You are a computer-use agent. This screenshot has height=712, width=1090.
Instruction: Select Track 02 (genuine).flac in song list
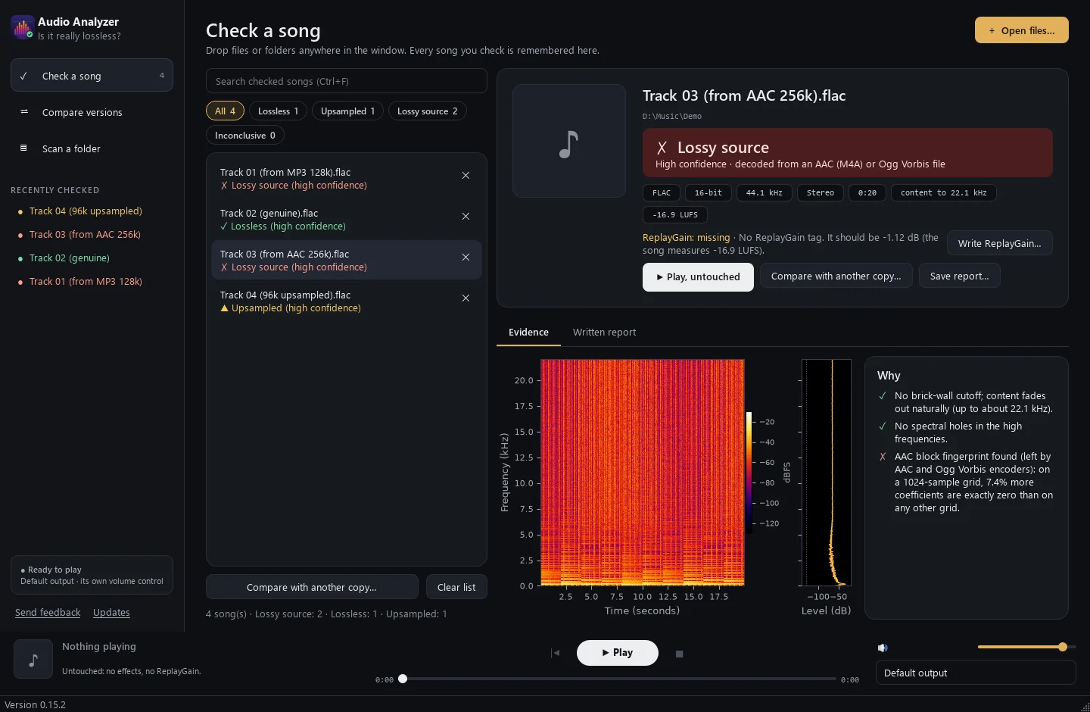click(347, 220)
